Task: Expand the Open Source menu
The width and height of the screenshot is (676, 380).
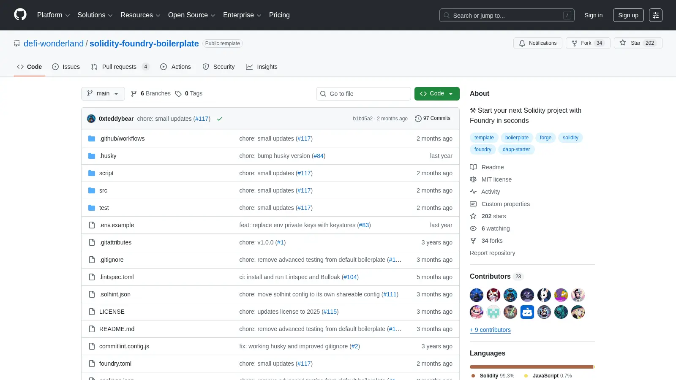Action: pyautogui.click(x=192, y=15)
